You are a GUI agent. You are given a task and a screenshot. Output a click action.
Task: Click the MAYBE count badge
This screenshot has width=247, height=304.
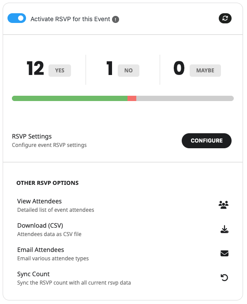pyautogui.click(x=205, y=71)
